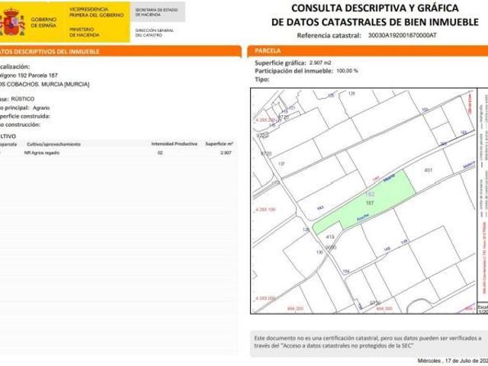The width and height of the screenshot is (488, 366).
Task: Click 'VICEPRESIDENCIA PRIMERA DEL GOBIERNO' text
Action: click(x=96, y=12)
